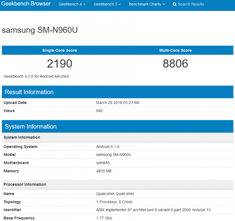Viewport: 235px width, 221px height.
Task: Click the Memory row label
Action: point(11,171)
